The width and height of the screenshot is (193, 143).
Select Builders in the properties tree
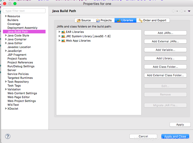13,20
